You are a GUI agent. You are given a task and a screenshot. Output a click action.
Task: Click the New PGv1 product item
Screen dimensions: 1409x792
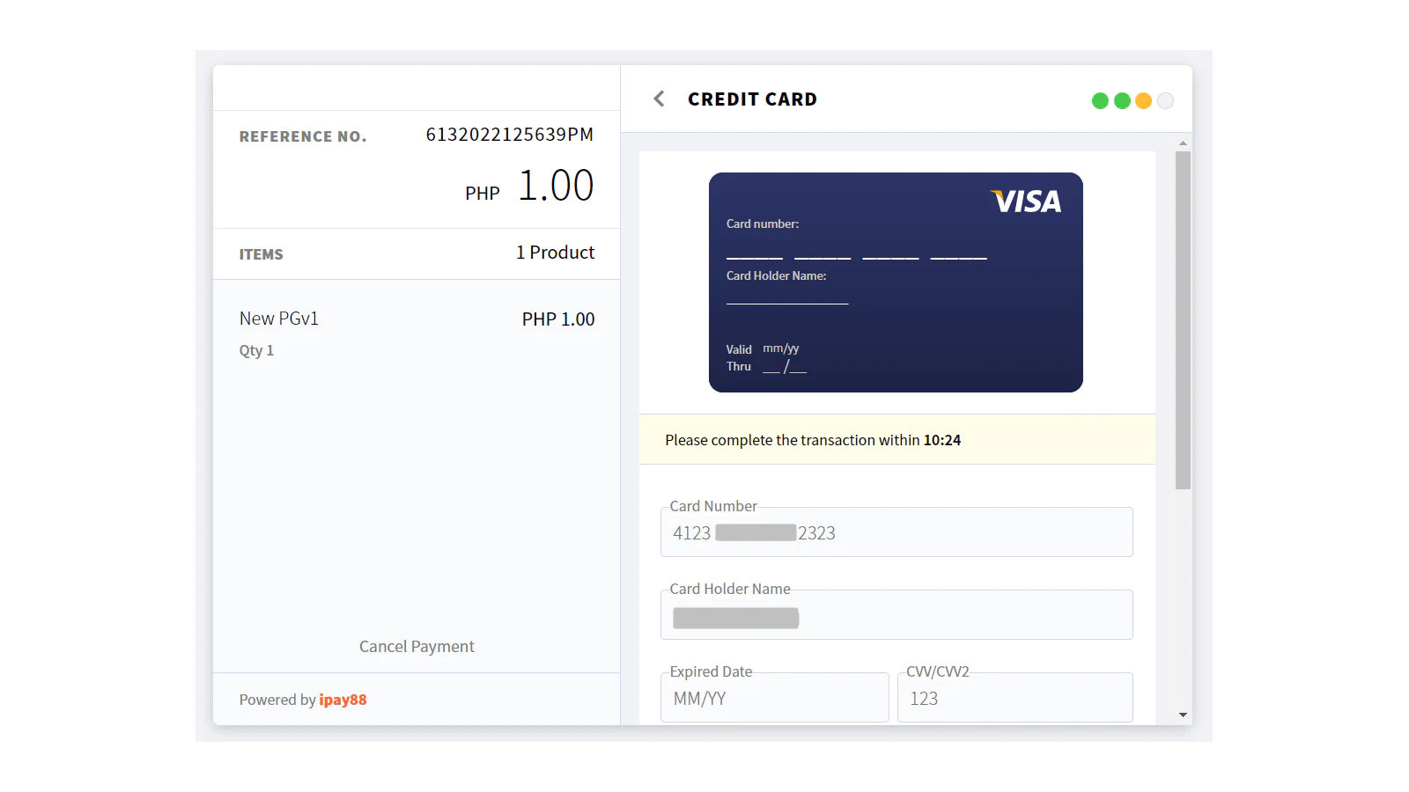pos(417,333)
